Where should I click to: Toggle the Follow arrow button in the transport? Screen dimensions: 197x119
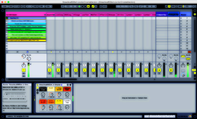[x=62, y=6]
